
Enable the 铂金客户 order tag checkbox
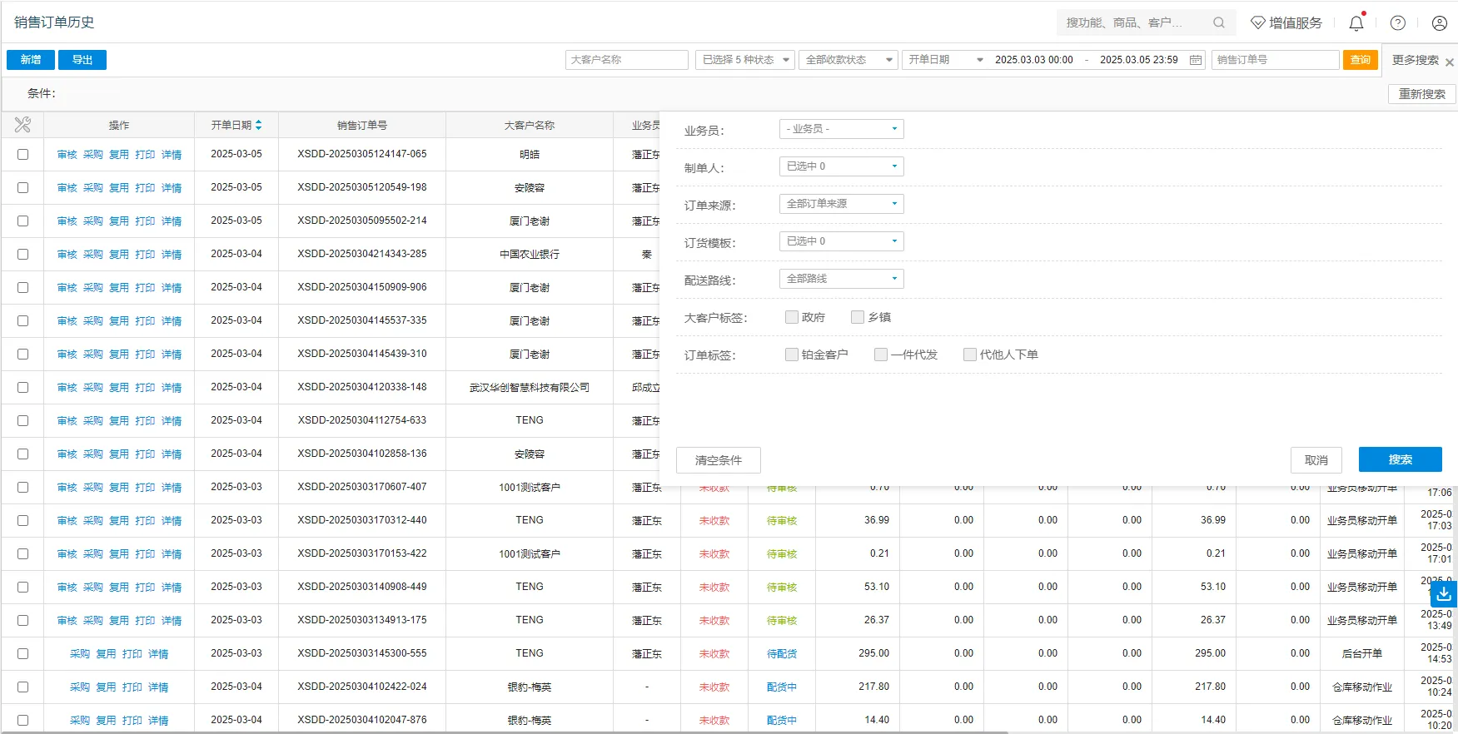[792, 355]
